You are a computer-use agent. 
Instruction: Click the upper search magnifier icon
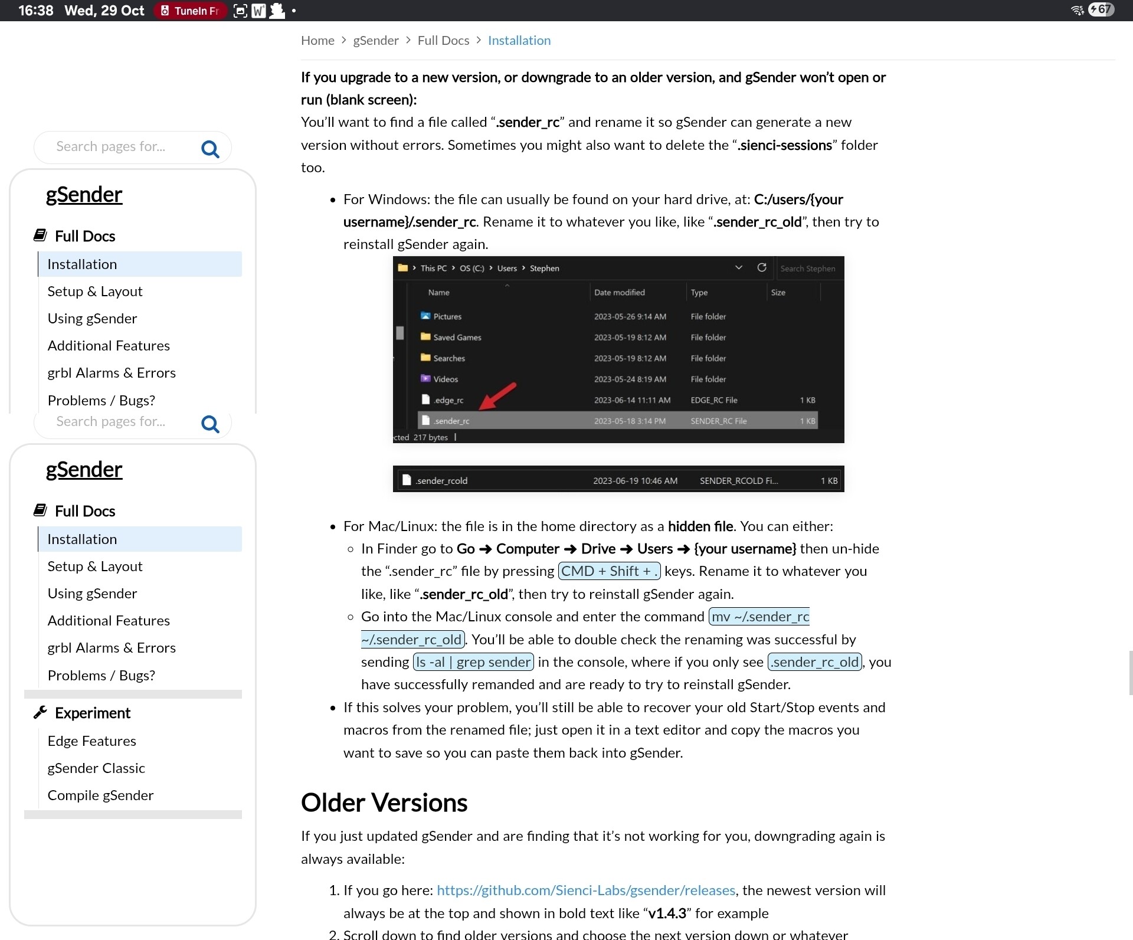click(210, 149)
